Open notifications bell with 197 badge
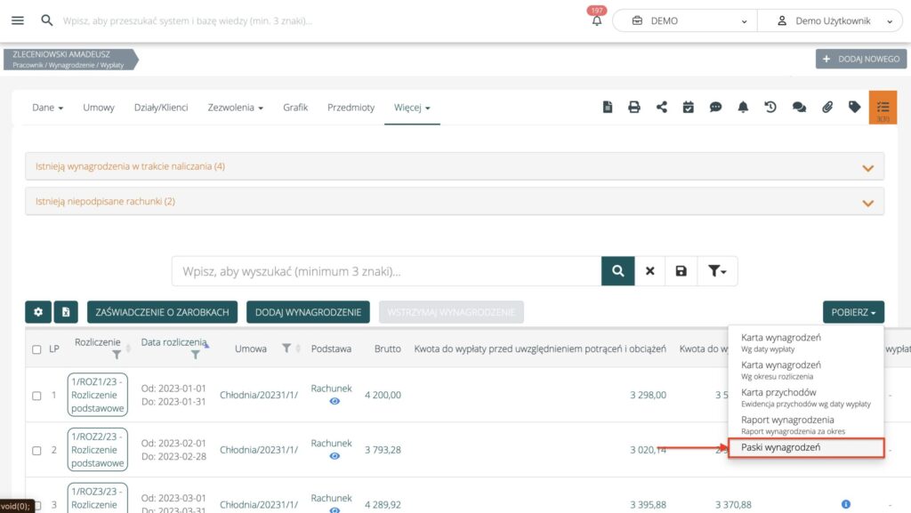The width and height of the screenshot is (911, 513). (597, 21)
